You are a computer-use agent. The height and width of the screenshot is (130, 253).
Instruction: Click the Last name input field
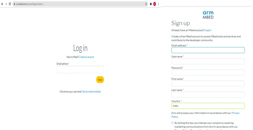pos(208,95)
